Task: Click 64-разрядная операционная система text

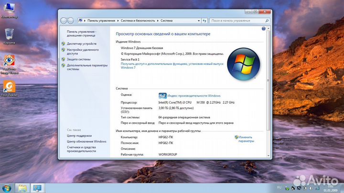Action: click(184, 118)
